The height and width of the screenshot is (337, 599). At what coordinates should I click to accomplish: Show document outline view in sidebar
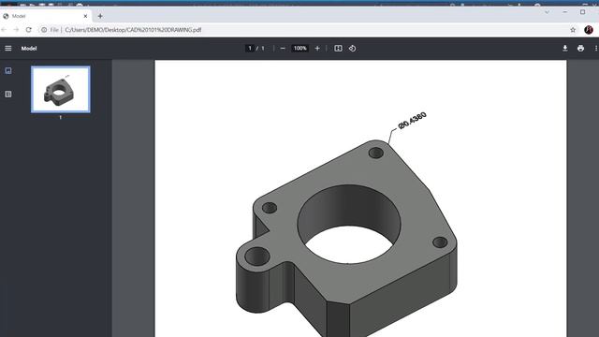click(x=8, y=94)
